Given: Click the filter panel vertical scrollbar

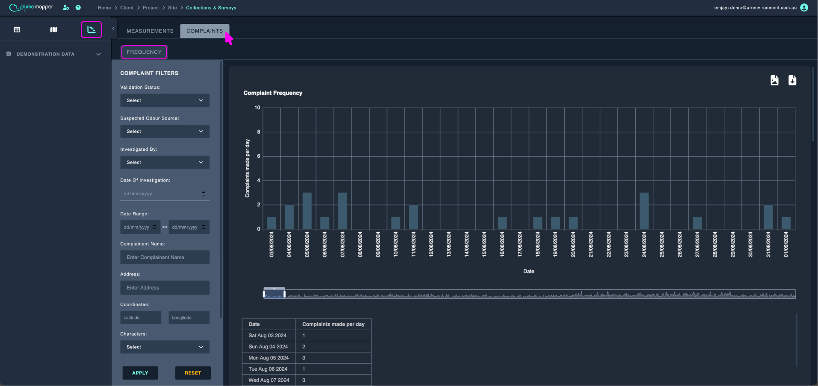Looking at the screenshot, I should coord(221,189).
